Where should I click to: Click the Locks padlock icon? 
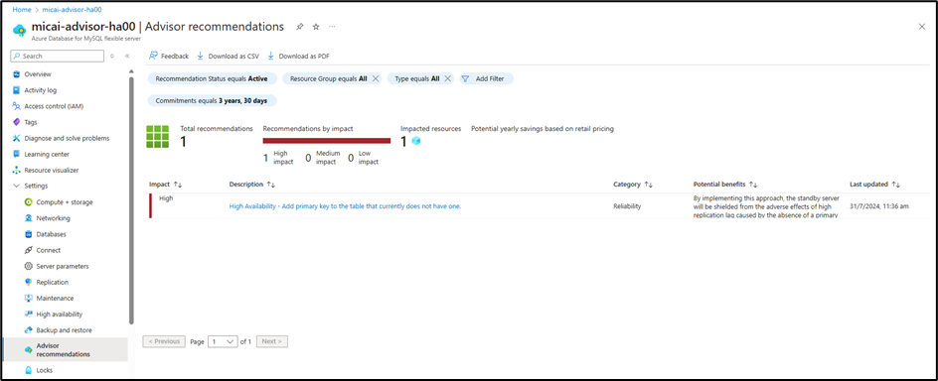click(28, 370)
